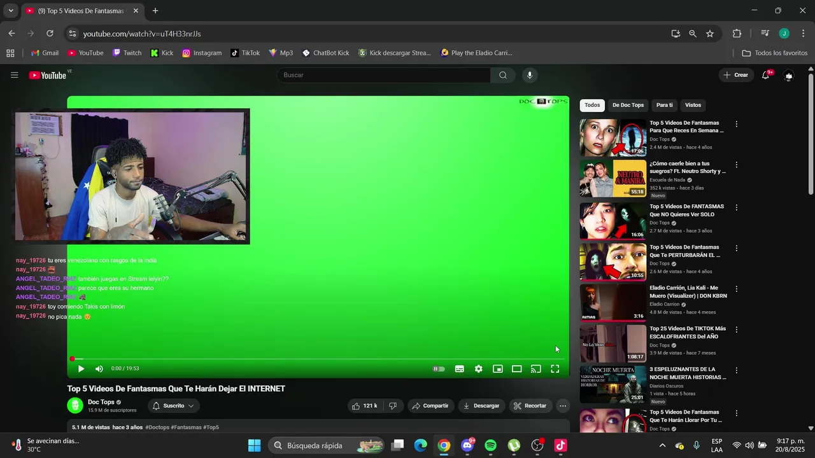
Task: Bookmark this page with the star
Action: click(x=710, y=34)
